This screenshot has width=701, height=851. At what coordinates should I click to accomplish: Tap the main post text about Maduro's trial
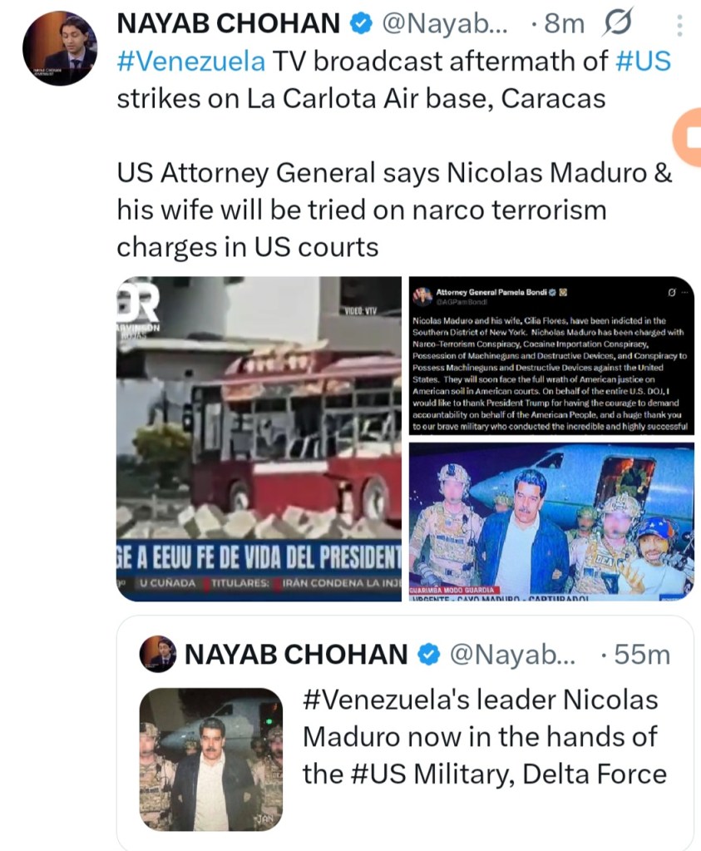[394, 210]
